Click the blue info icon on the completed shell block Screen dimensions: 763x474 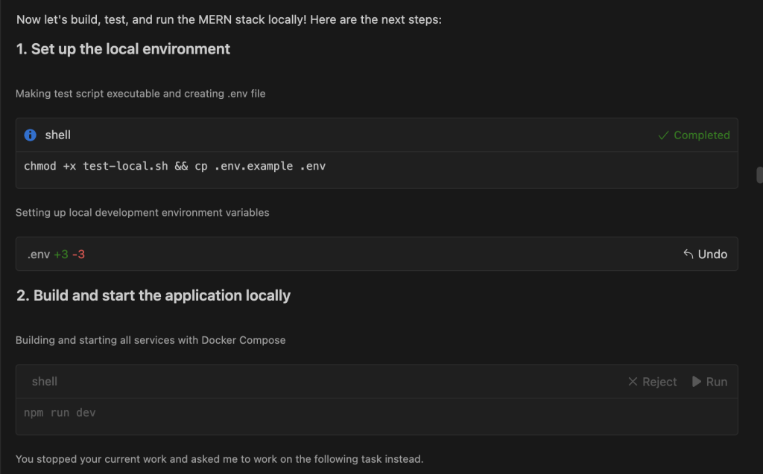tap(30, 135)
